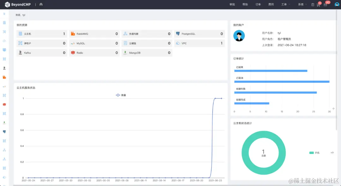Open the 费用 menu item
The height and width of the screenshot is (186, 341).
pos(271,4)
